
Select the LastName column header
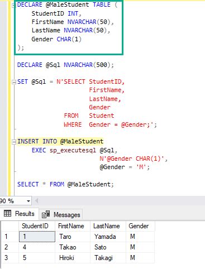pyautogui.click(x=108, y=226)
